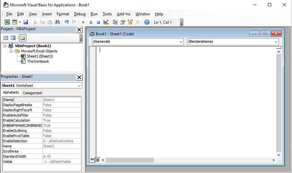Open the Insert object dropdown arrow in toolbar
The height and width of the screenshot is (173, 292).
[x=20, y=22]
